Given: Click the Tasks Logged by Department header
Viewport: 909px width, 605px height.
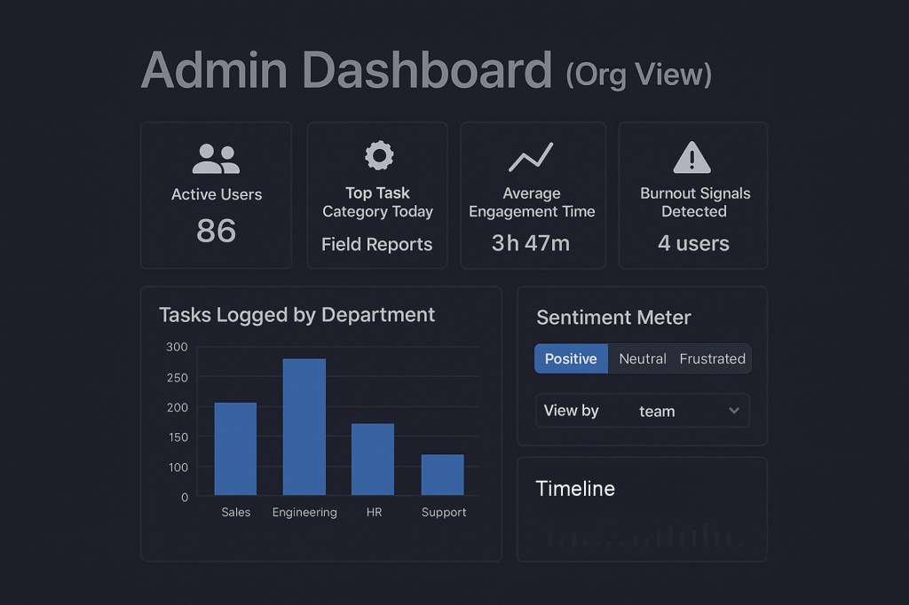Looking at the screenshot, I should tap(296, 315).
